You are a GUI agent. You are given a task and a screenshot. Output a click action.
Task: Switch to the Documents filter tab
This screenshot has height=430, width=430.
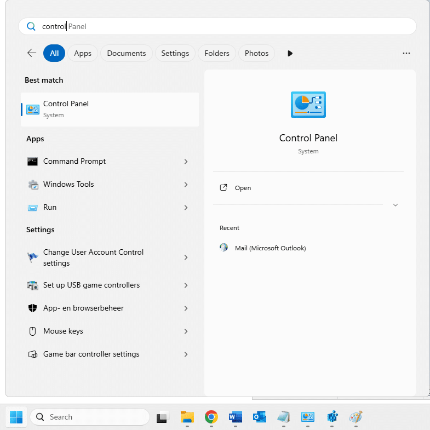[x=127, y=53]
